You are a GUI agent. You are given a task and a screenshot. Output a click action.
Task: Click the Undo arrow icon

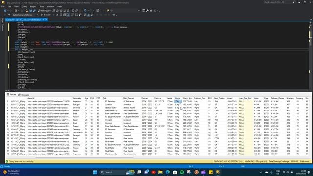85,11
